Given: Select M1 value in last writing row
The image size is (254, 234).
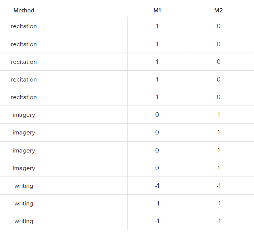Looking at the screenshot, I should (157, 221).
